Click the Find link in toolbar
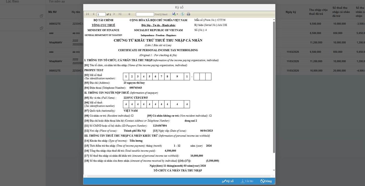 [x=157, y=14]
